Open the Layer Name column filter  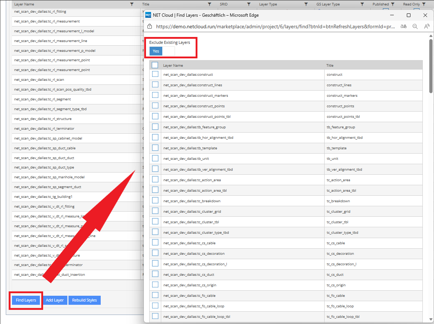tap(132, 4)
